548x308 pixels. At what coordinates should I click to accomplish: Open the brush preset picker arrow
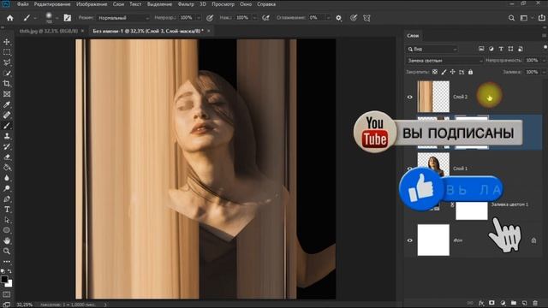point(57,18)
